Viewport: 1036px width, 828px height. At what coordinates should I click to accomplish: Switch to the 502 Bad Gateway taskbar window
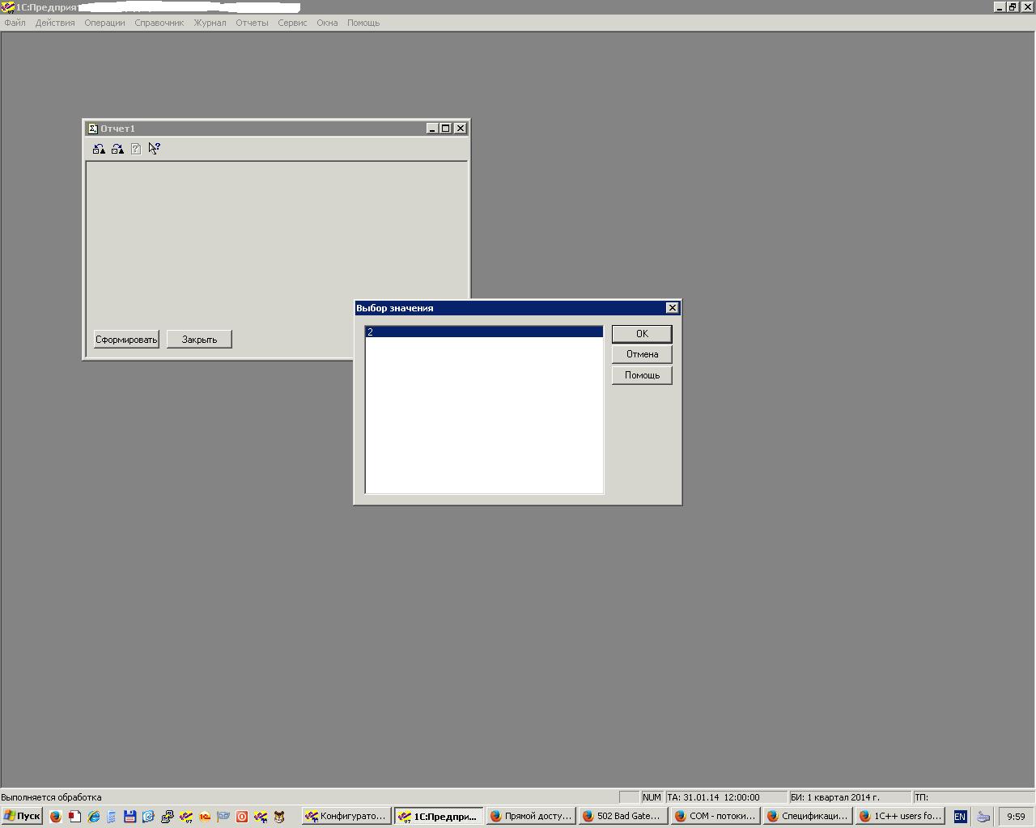[622, 817]
